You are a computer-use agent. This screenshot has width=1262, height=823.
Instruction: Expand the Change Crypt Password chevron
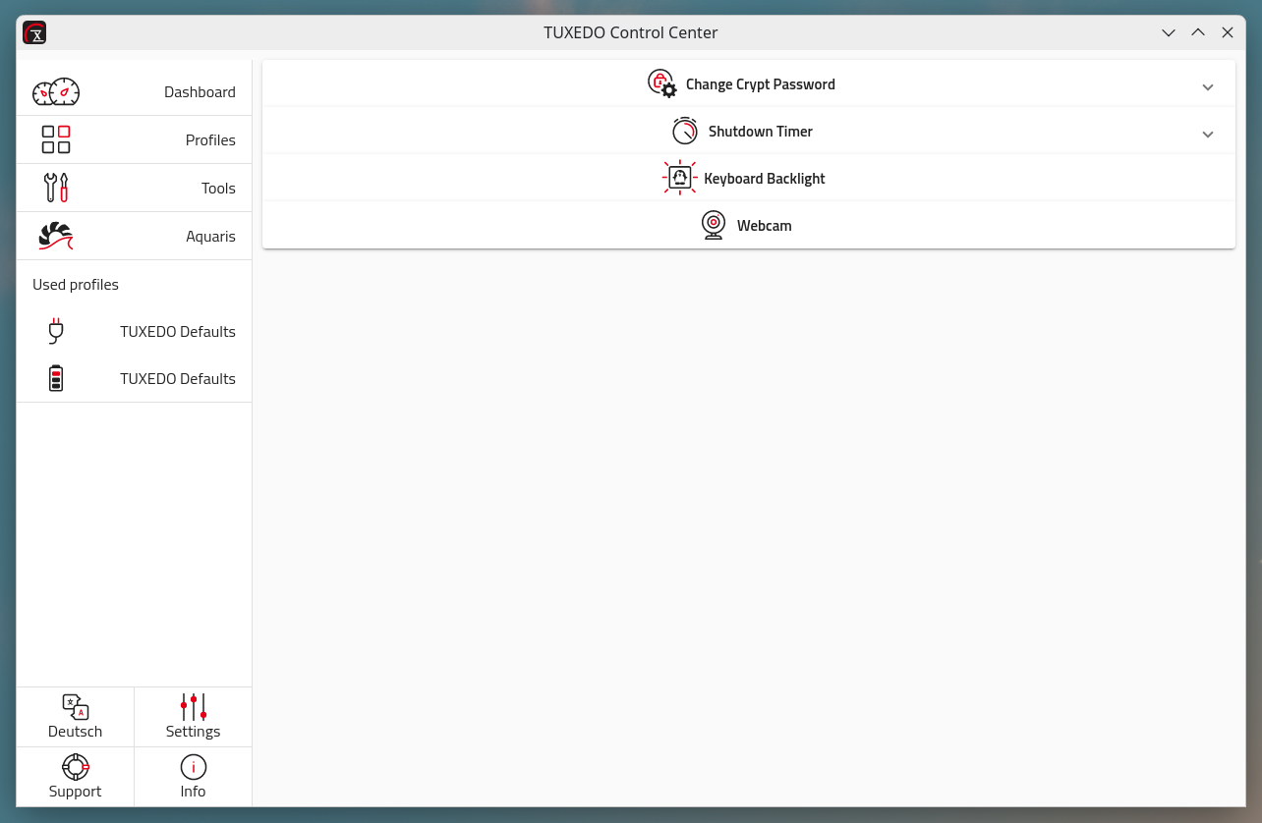(1208, 87)
